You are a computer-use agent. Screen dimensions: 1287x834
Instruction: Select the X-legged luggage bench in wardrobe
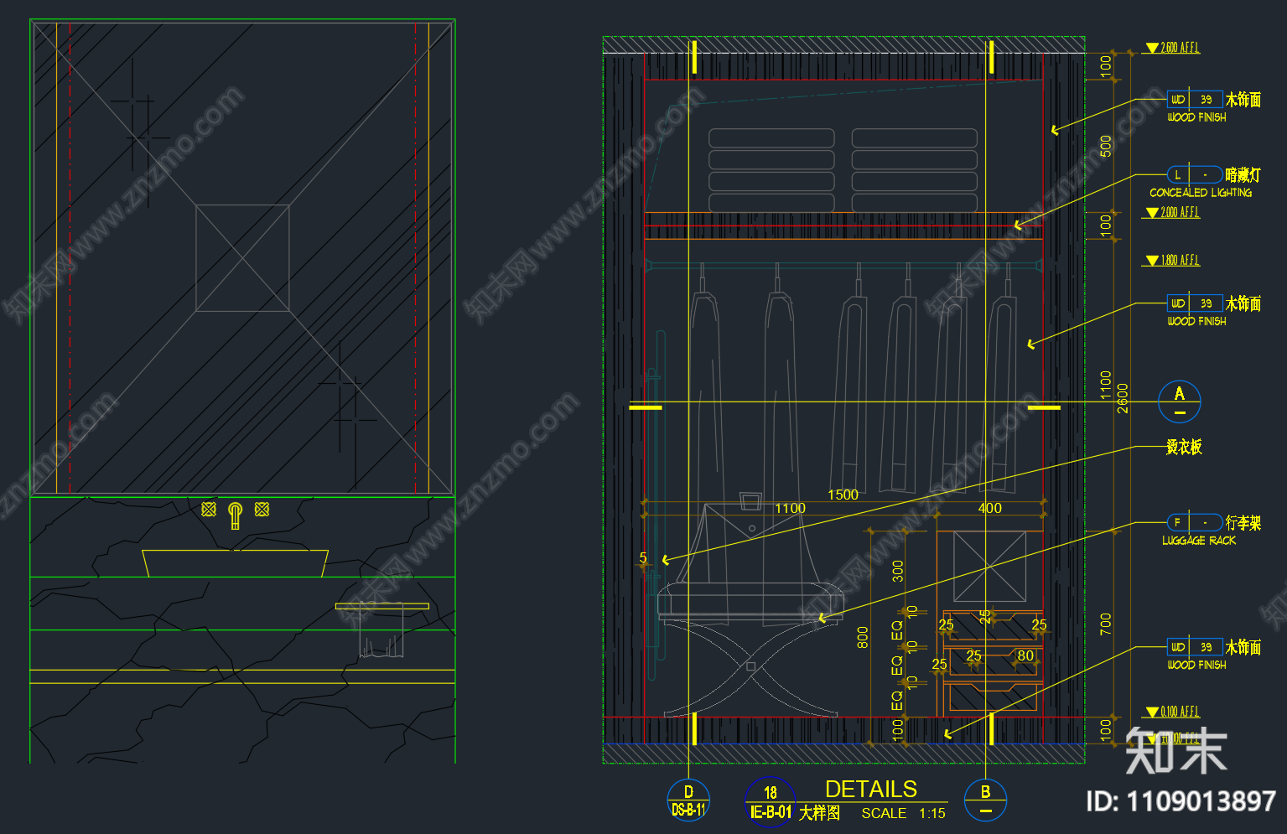(750, 649)
